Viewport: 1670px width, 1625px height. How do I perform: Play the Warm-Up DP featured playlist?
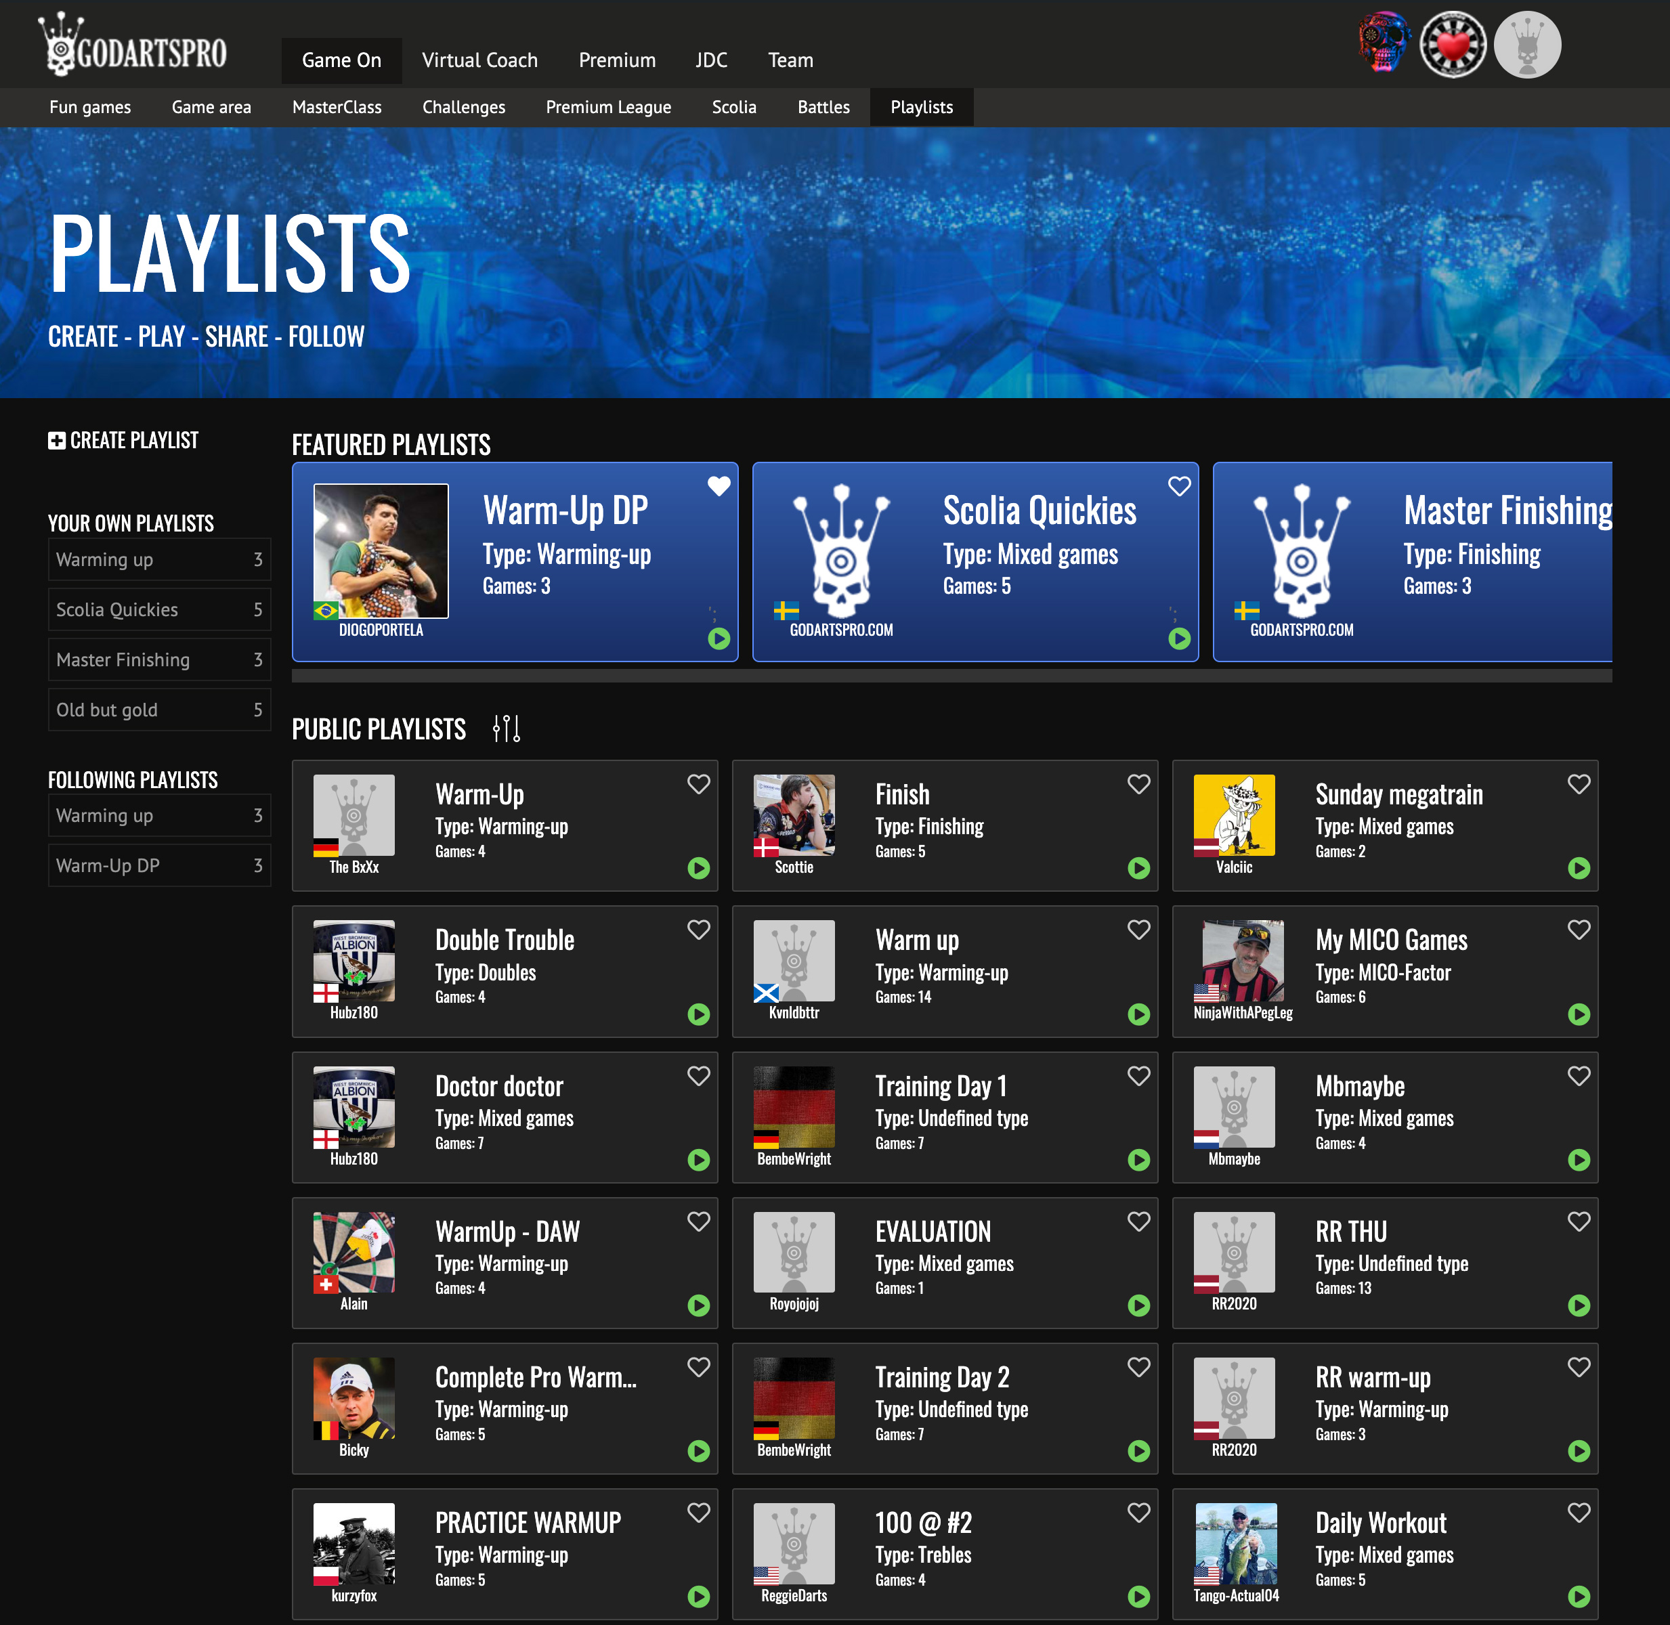click(x=719, y=638)
